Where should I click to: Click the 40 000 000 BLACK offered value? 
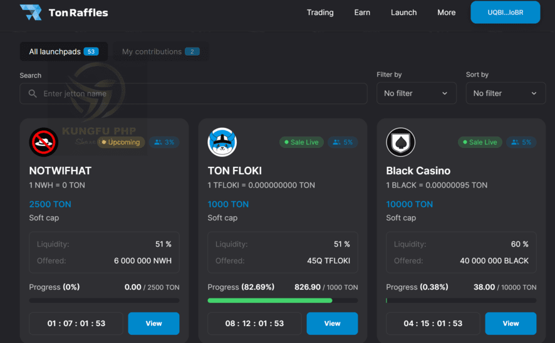click(x=494, y=261)
